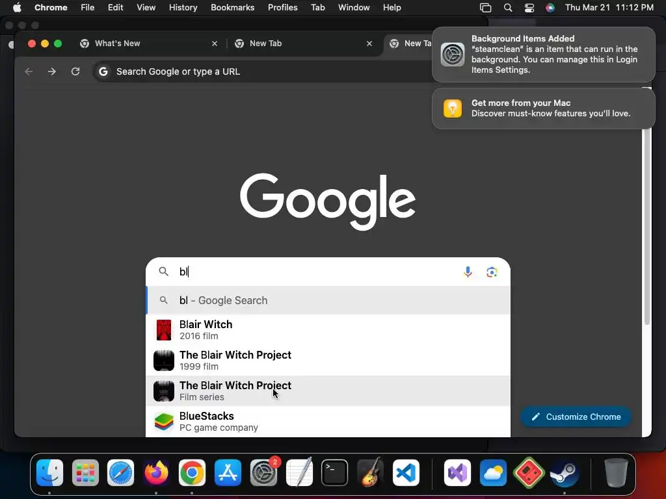Choose the BlueStacks PC game company suggestion
This screenshot has height=499, width=666.
pyautogui.click(x=328, y=421)
